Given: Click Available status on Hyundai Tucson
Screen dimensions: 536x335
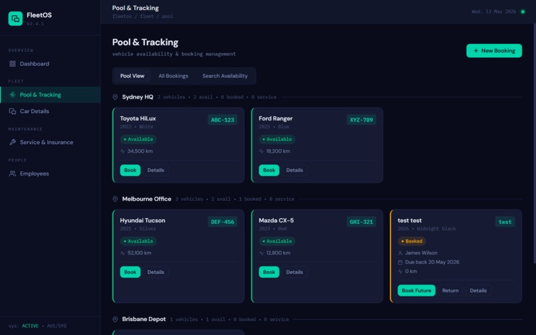Looking at the screenshot, I should (x=138, y=241).
